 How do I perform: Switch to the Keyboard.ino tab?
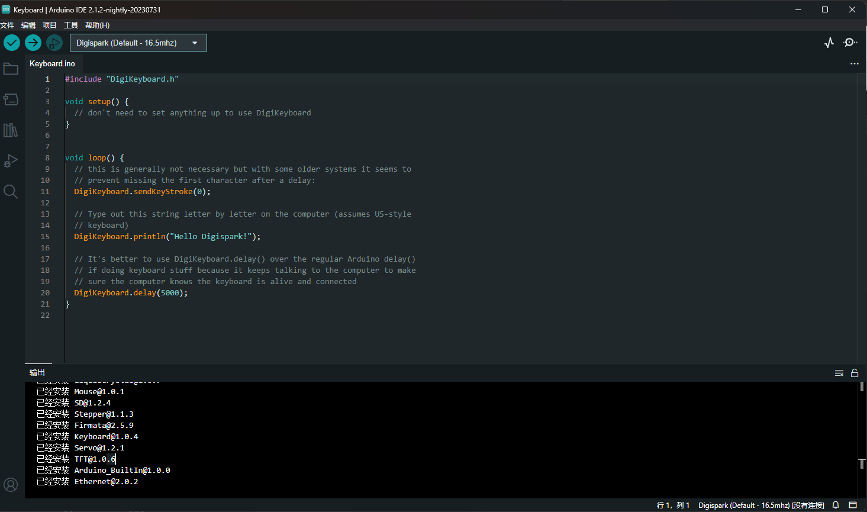(x=52, y=63)
